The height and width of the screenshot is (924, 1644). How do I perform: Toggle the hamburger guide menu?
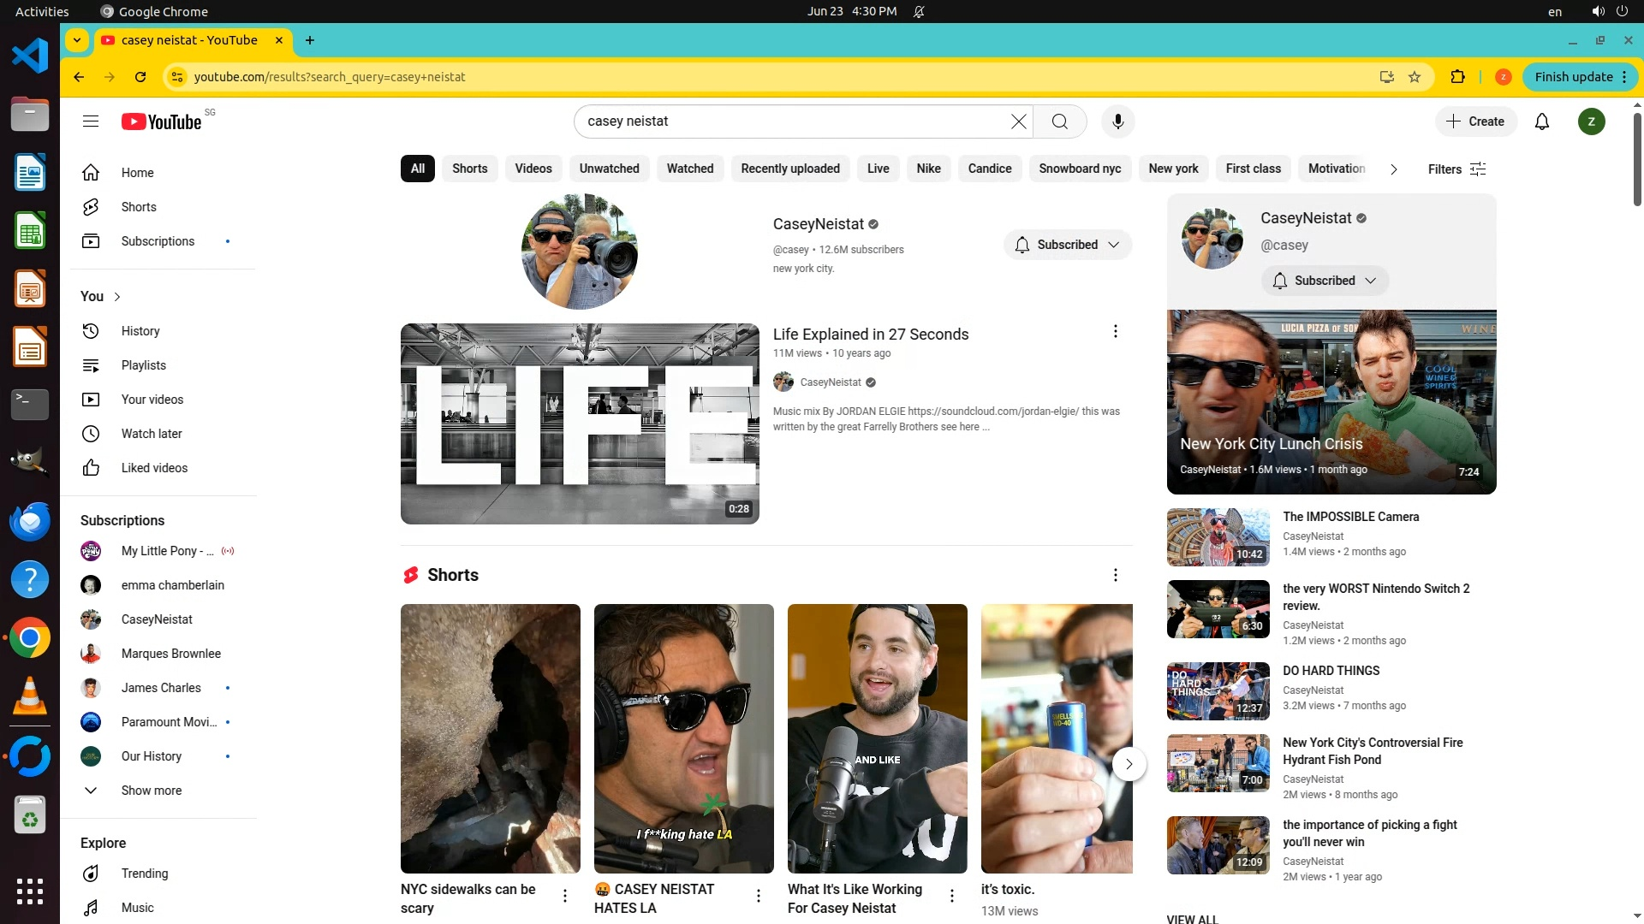pyautogui.click(x=91, y=121)
